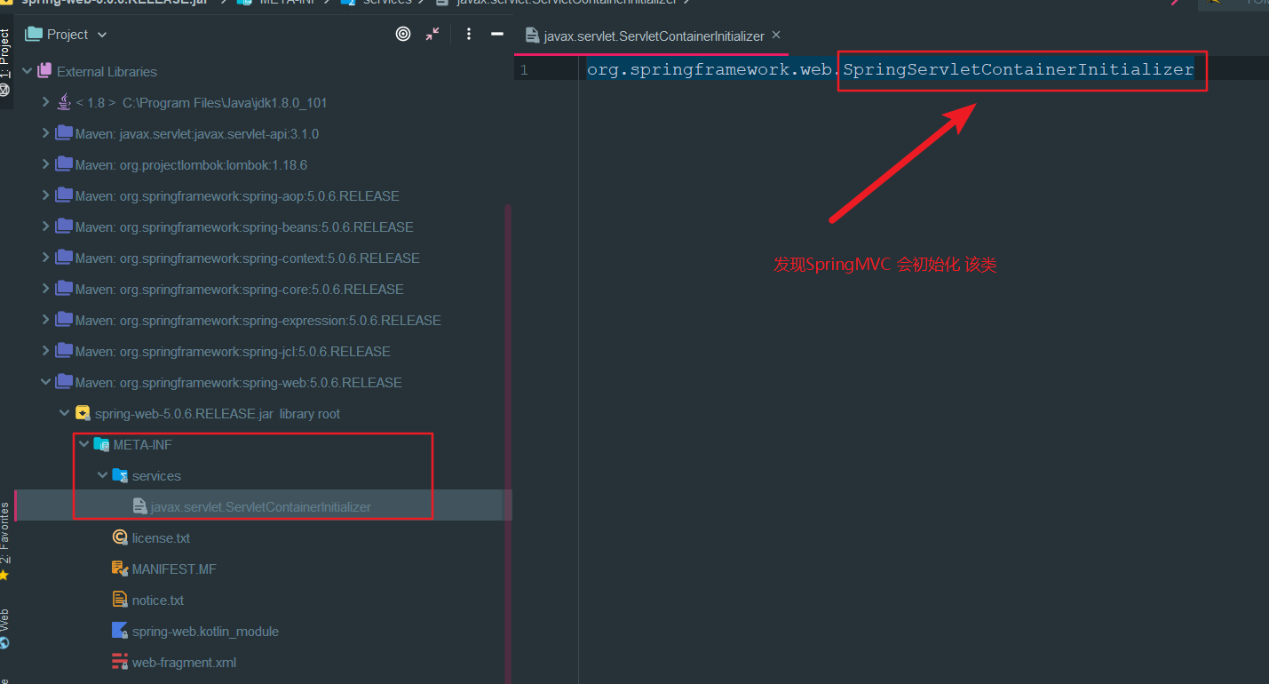
Task: Click library icon of spring-beans
Action: [x=64, y=227]
